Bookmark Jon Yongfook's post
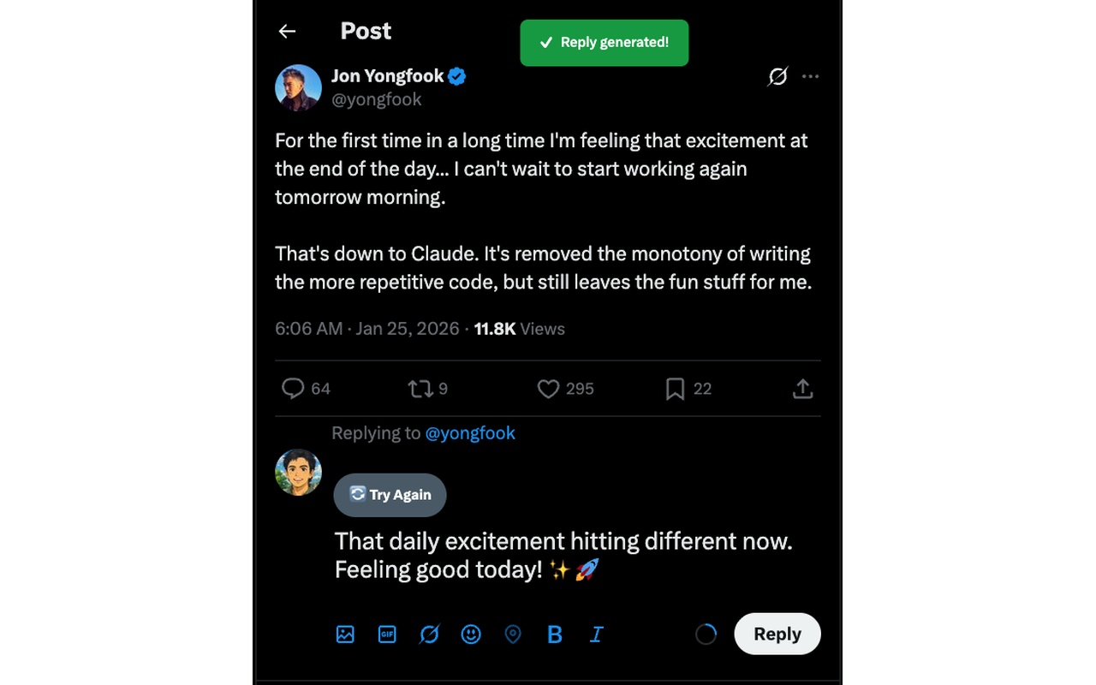Screen dimensions: 1096x685 pyautogui.click(x=676, y=389)
